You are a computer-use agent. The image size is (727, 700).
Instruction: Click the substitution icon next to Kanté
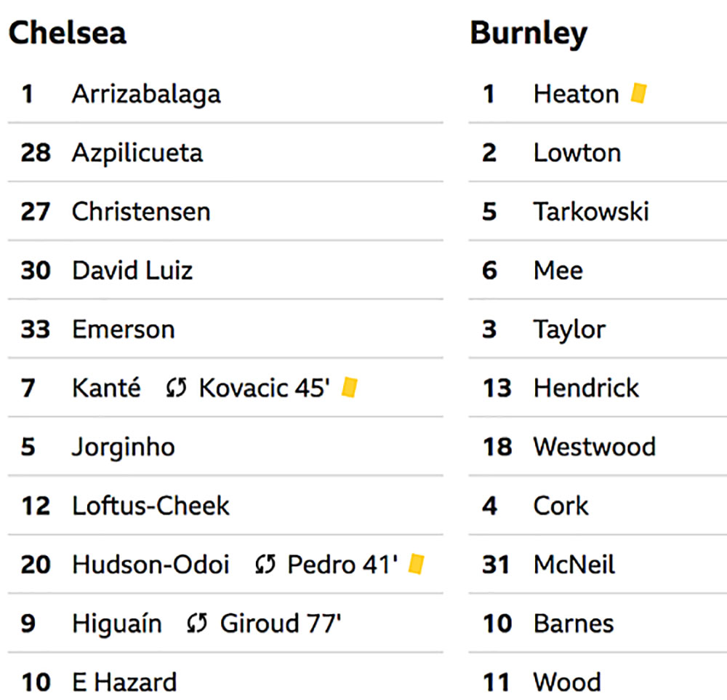pos(176,388)
